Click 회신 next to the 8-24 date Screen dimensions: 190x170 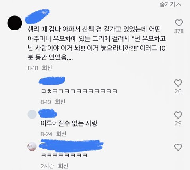point(61,134)
